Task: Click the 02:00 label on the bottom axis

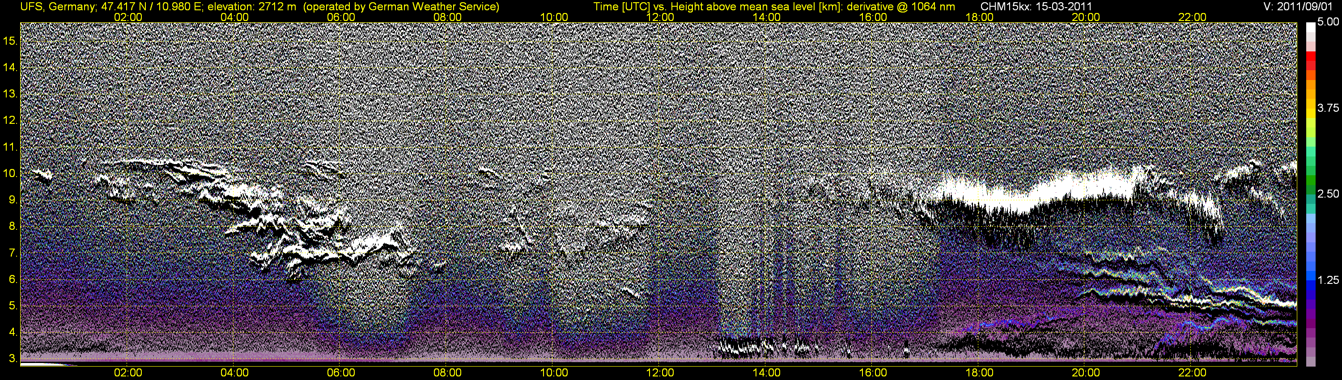Action: (x=128, y=373)
